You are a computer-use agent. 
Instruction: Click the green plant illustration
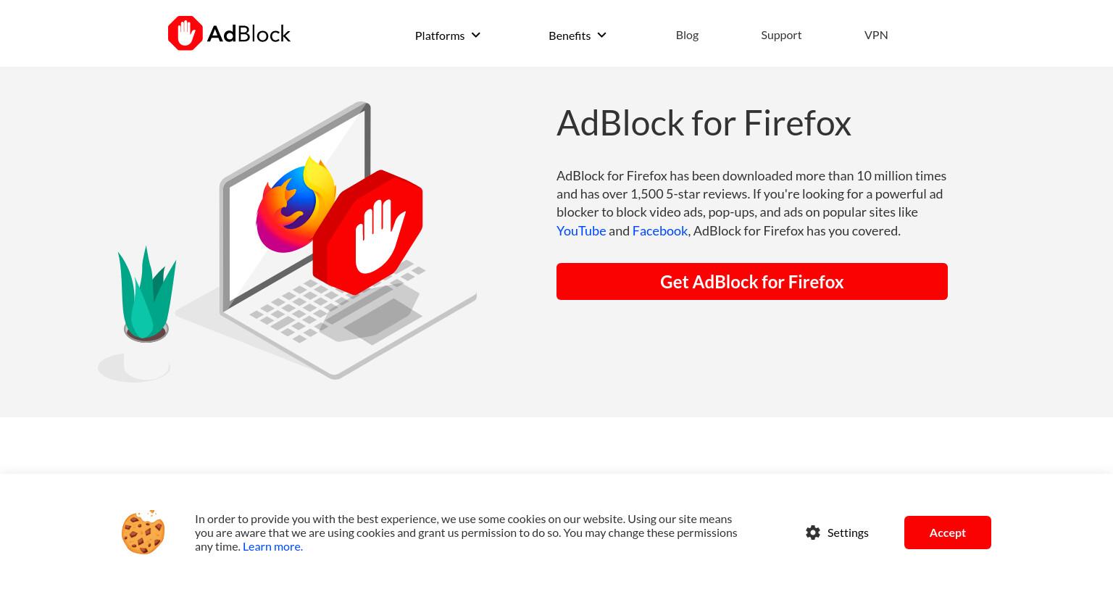click(147, 293)
